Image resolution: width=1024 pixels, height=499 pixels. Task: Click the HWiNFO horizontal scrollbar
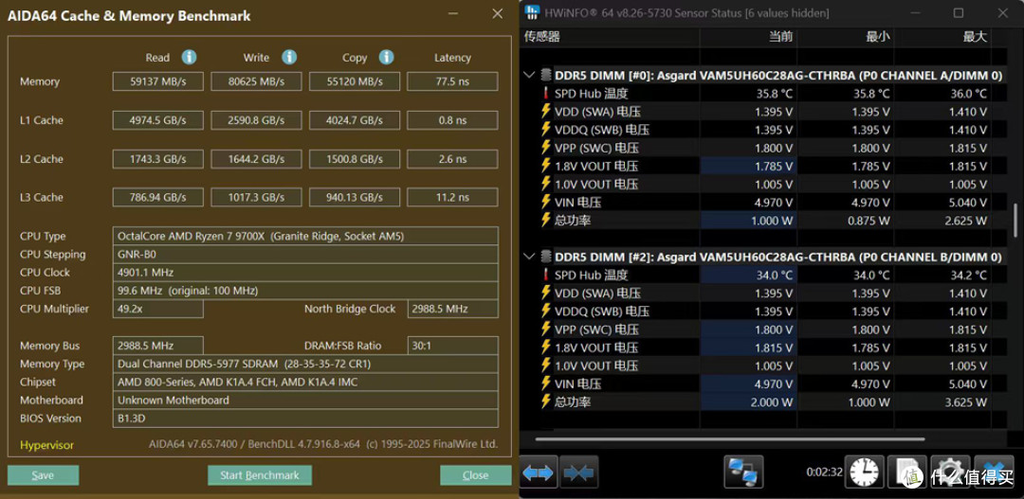click(729, 439)
